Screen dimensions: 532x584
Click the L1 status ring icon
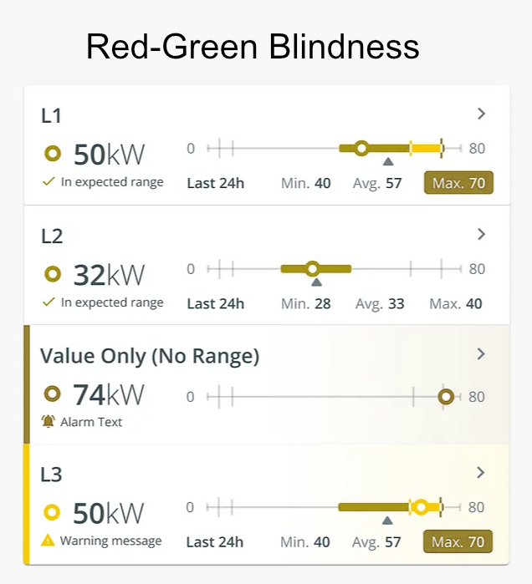(53, 154)
